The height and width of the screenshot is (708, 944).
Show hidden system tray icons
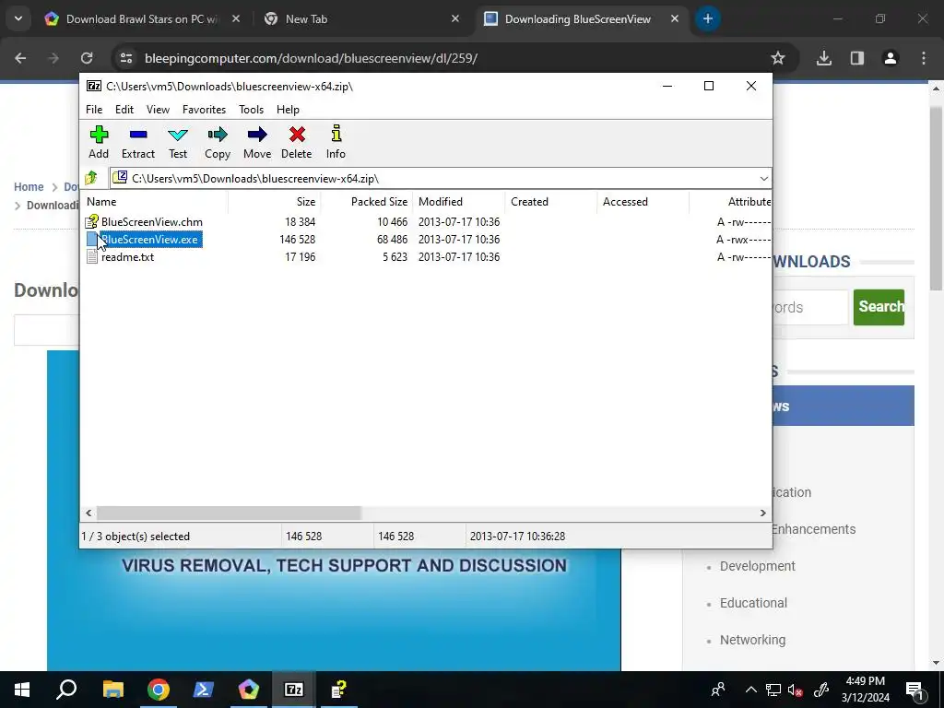[750, 690]
